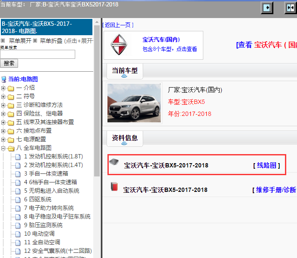Viewport: 297px width, 258px height.
Task: Click the 菜单搜索 input field
Action: point(38,54)
